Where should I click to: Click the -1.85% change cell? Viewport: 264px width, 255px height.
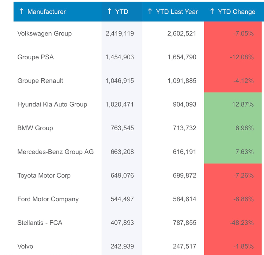pyautogui.click(x=233, y=245)
